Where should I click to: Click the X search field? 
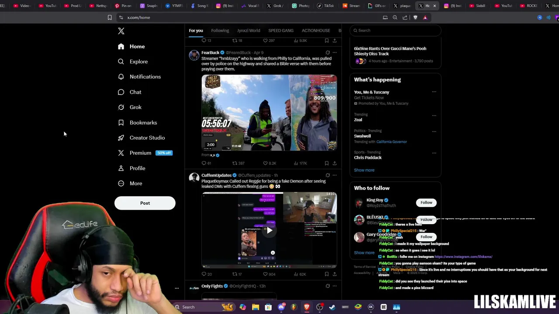395,31
